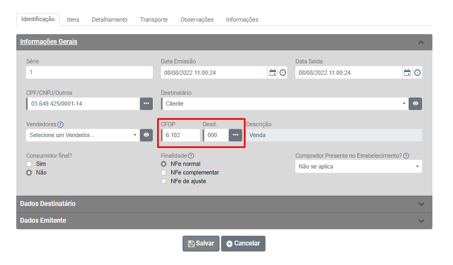453x265 pixels.
Task: Open calendar picker for Data Emissão
Action: point(273,73)
